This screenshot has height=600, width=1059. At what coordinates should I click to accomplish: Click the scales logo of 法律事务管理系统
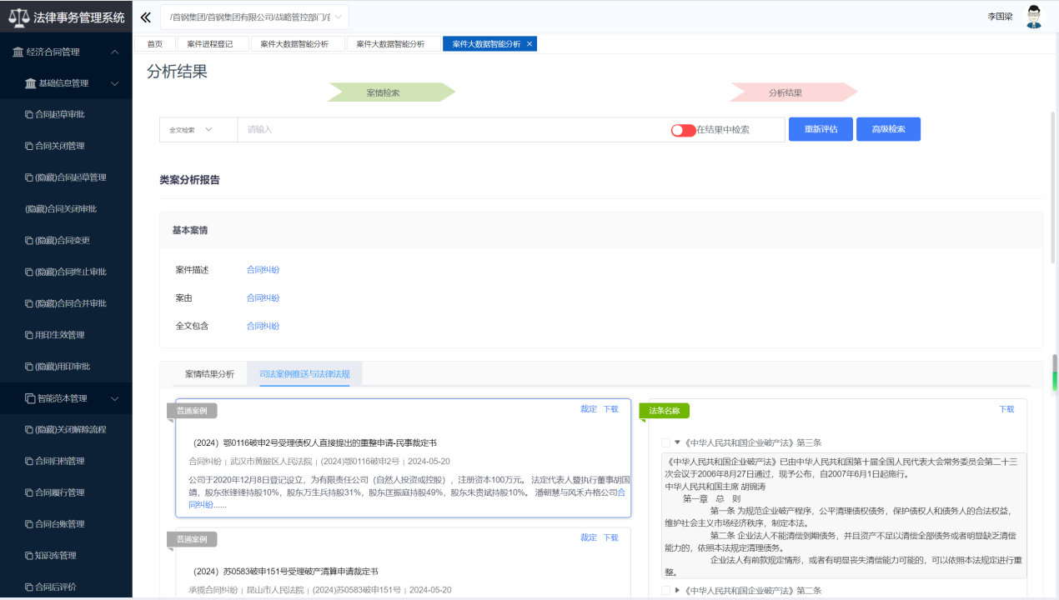tap(18, 17)
